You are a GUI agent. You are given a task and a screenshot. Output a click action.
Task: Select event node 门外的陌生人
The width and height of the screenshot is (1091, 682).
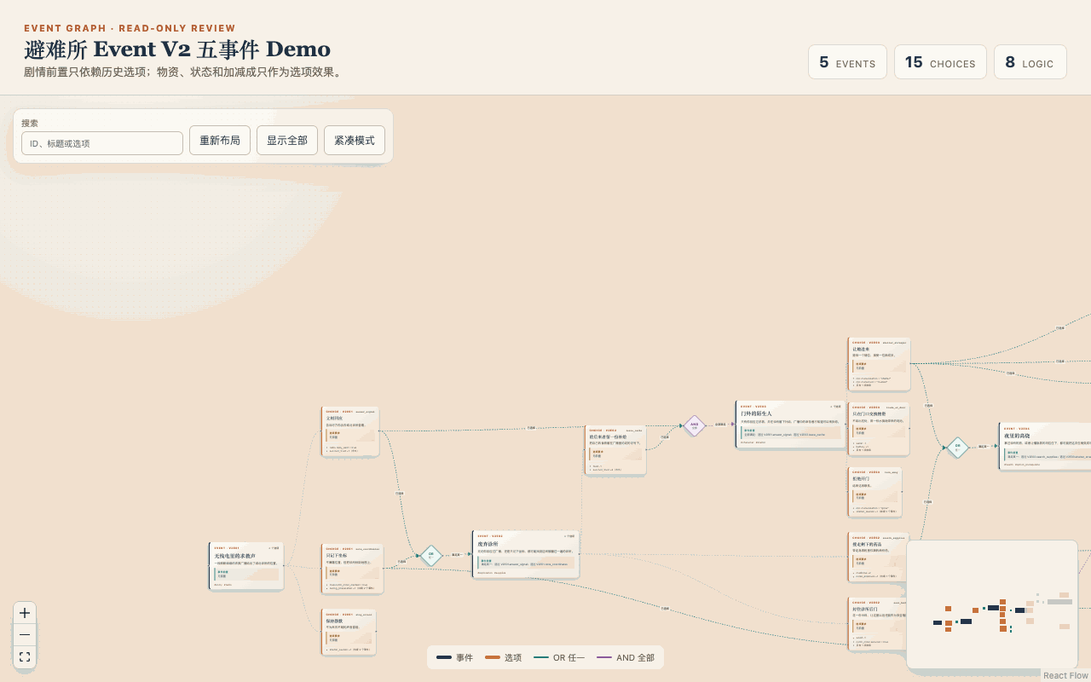point(790,425)
